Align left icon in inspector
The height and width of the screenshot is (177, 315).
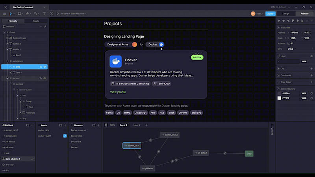(x=279, y=21)
